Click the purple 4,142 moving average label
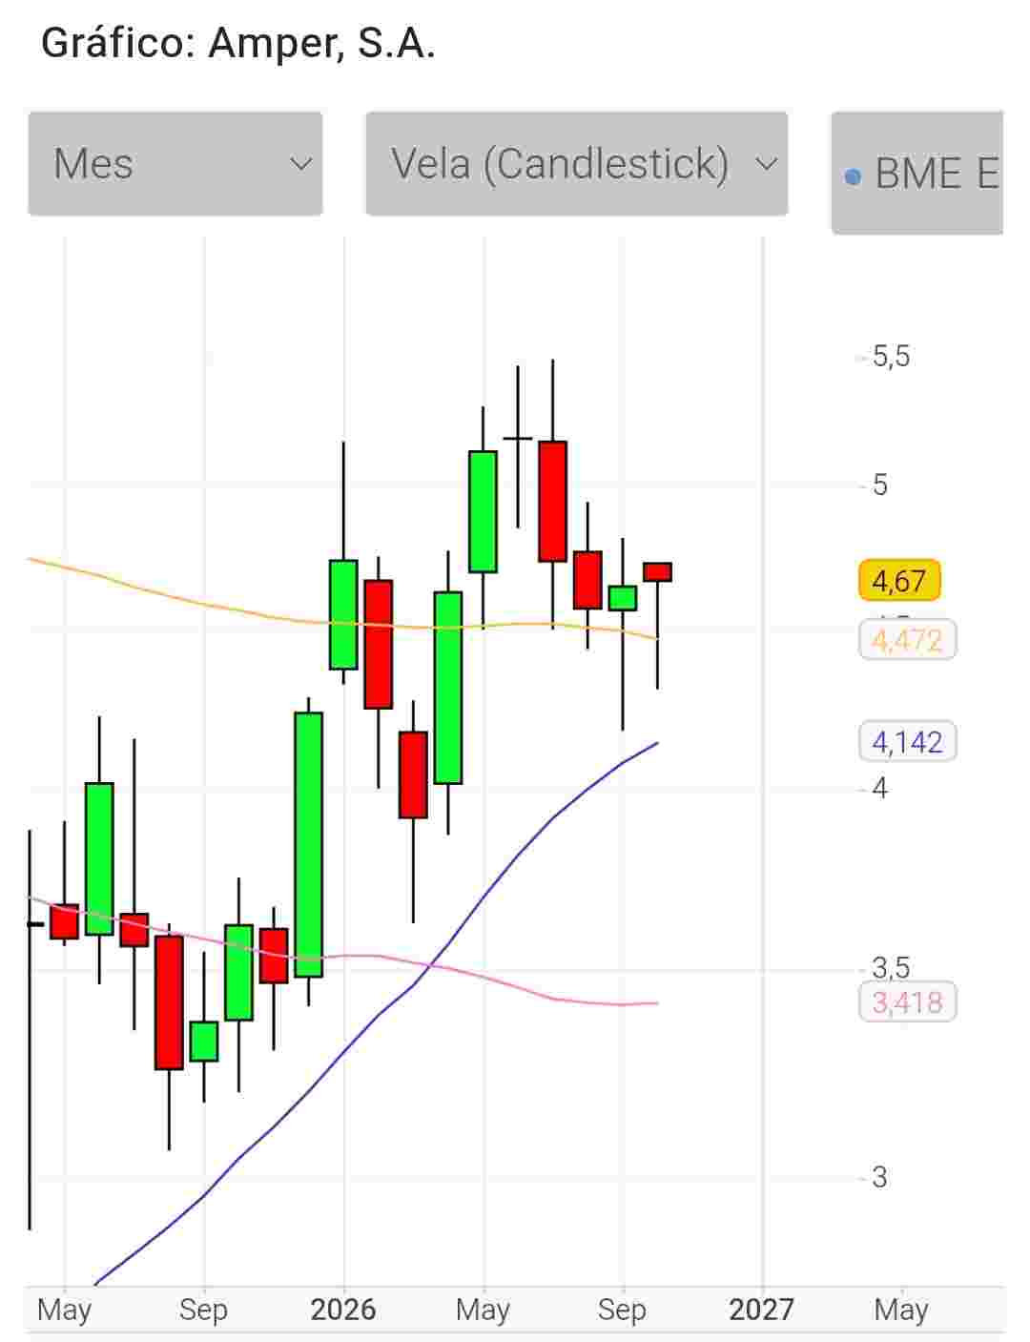Viewport: 1030px width, 1342px height. pyautogui.click(x=907, y=741)
